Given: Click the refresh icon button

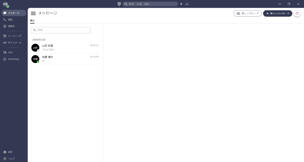Looking at the screenshot, I should click(x=297, y=13).
